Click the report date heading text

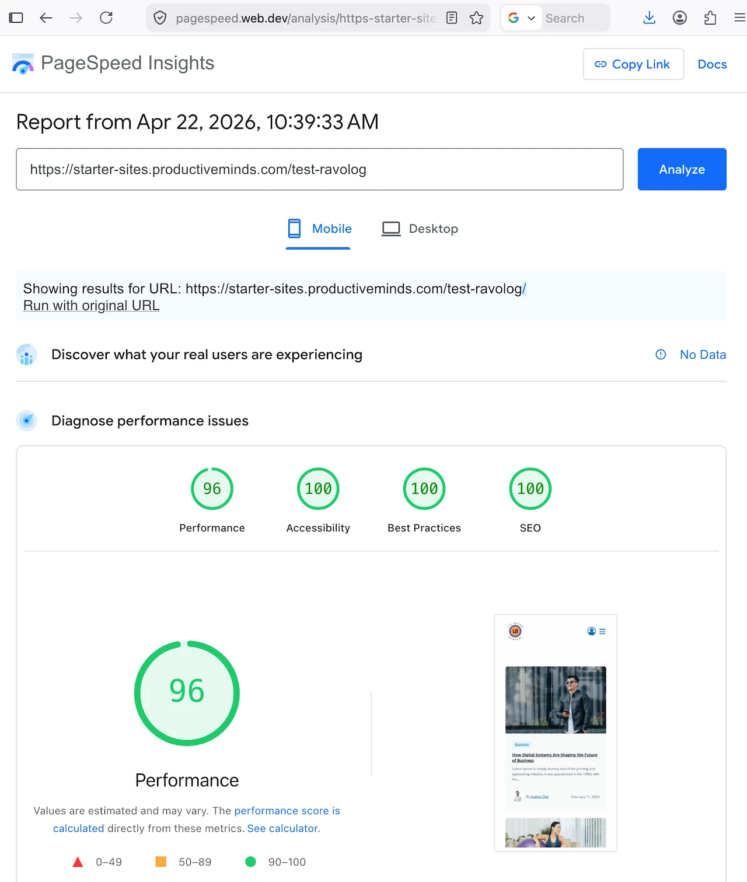[x=197, y=122]
